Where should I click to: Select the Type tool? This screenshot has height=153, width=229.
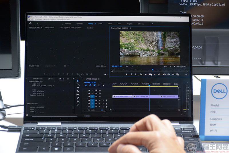(x=78, y=105)
